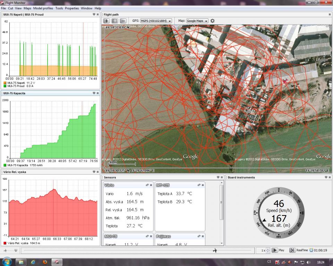
Task: Click RealTime skip-to-end button
Action: 292,250
